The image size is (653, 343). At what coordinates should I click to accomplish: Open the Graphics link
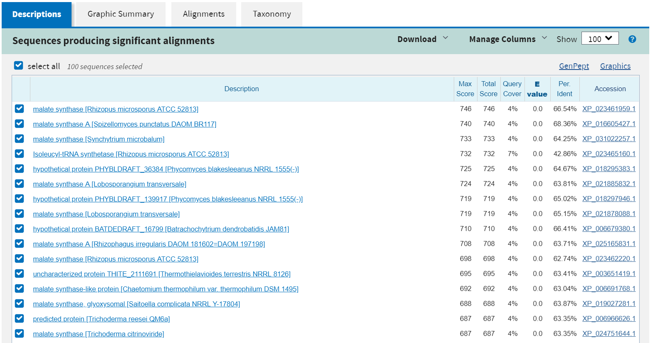tap(615, 66)
